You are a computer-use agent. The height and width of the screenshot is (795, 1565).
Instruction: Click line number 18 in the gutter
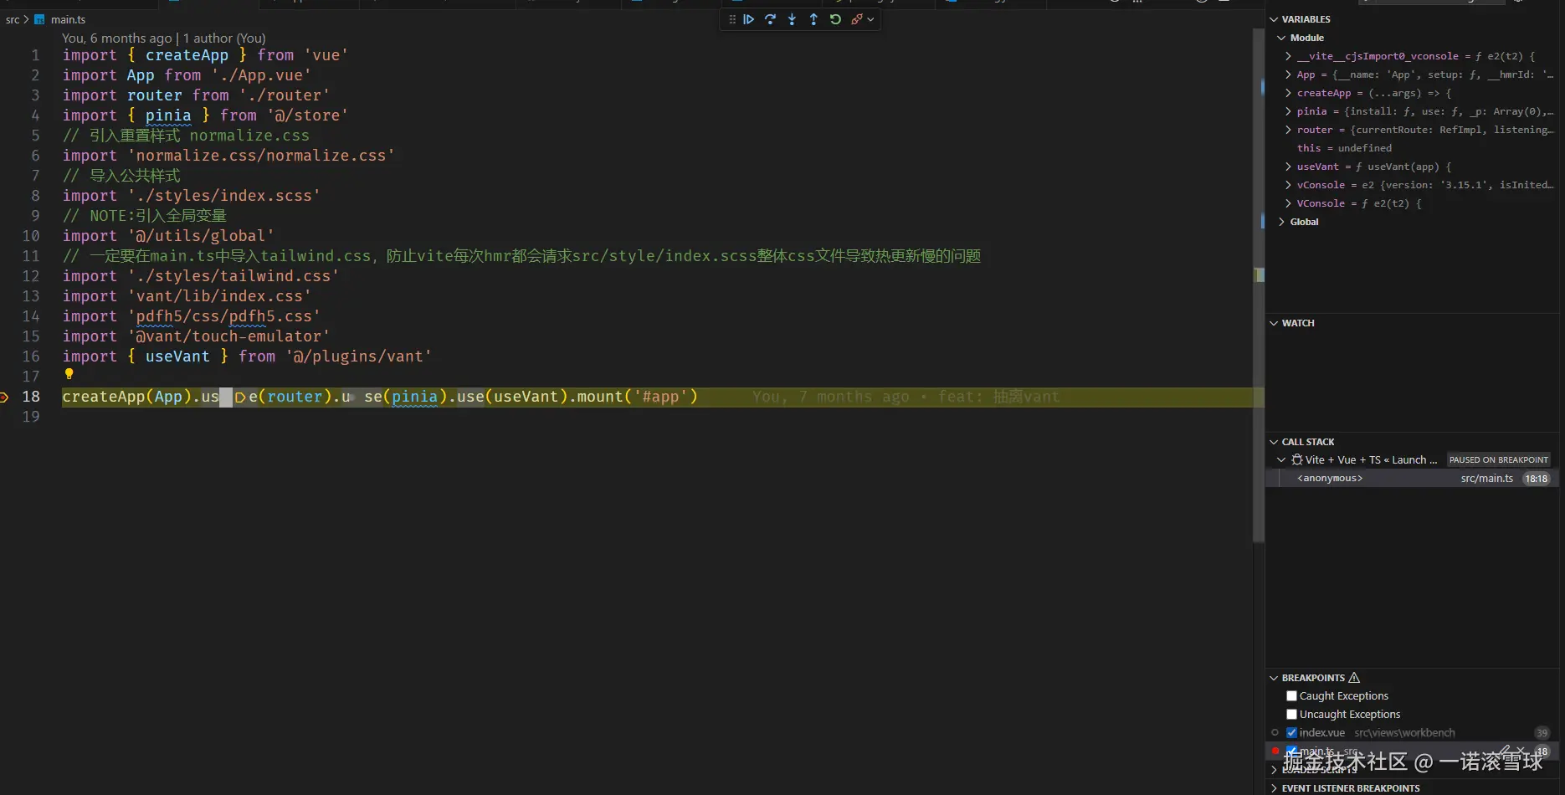(31, 397)
